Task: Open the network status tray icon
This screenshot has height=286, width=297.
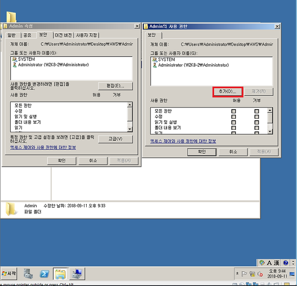Action: point(252,274)
